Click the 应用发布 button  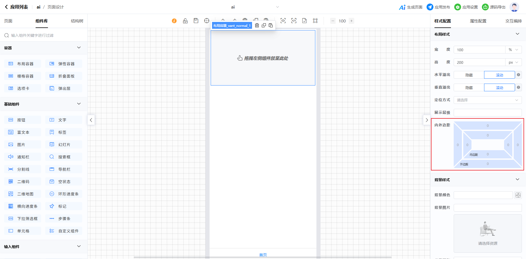pyautogui.click(x=438, y=7)
